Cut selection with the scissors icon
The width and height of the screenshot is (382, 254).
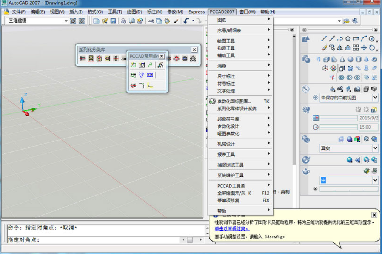click(x=151, y=21)
